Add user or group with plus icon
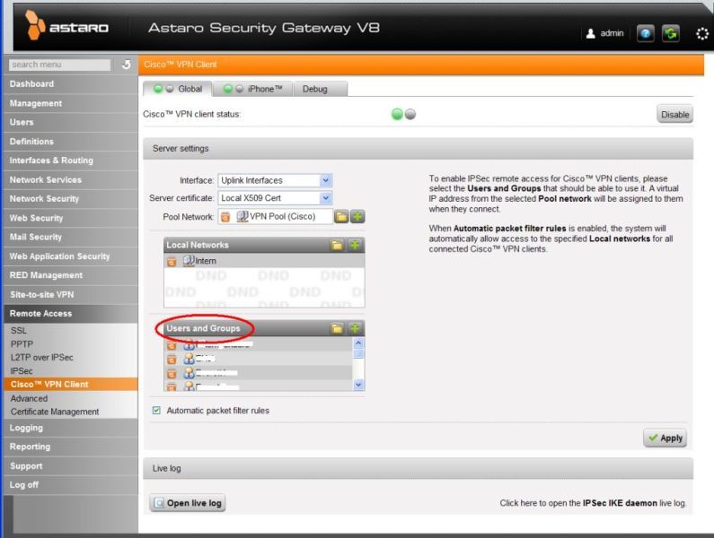 (x=354, y=328)
